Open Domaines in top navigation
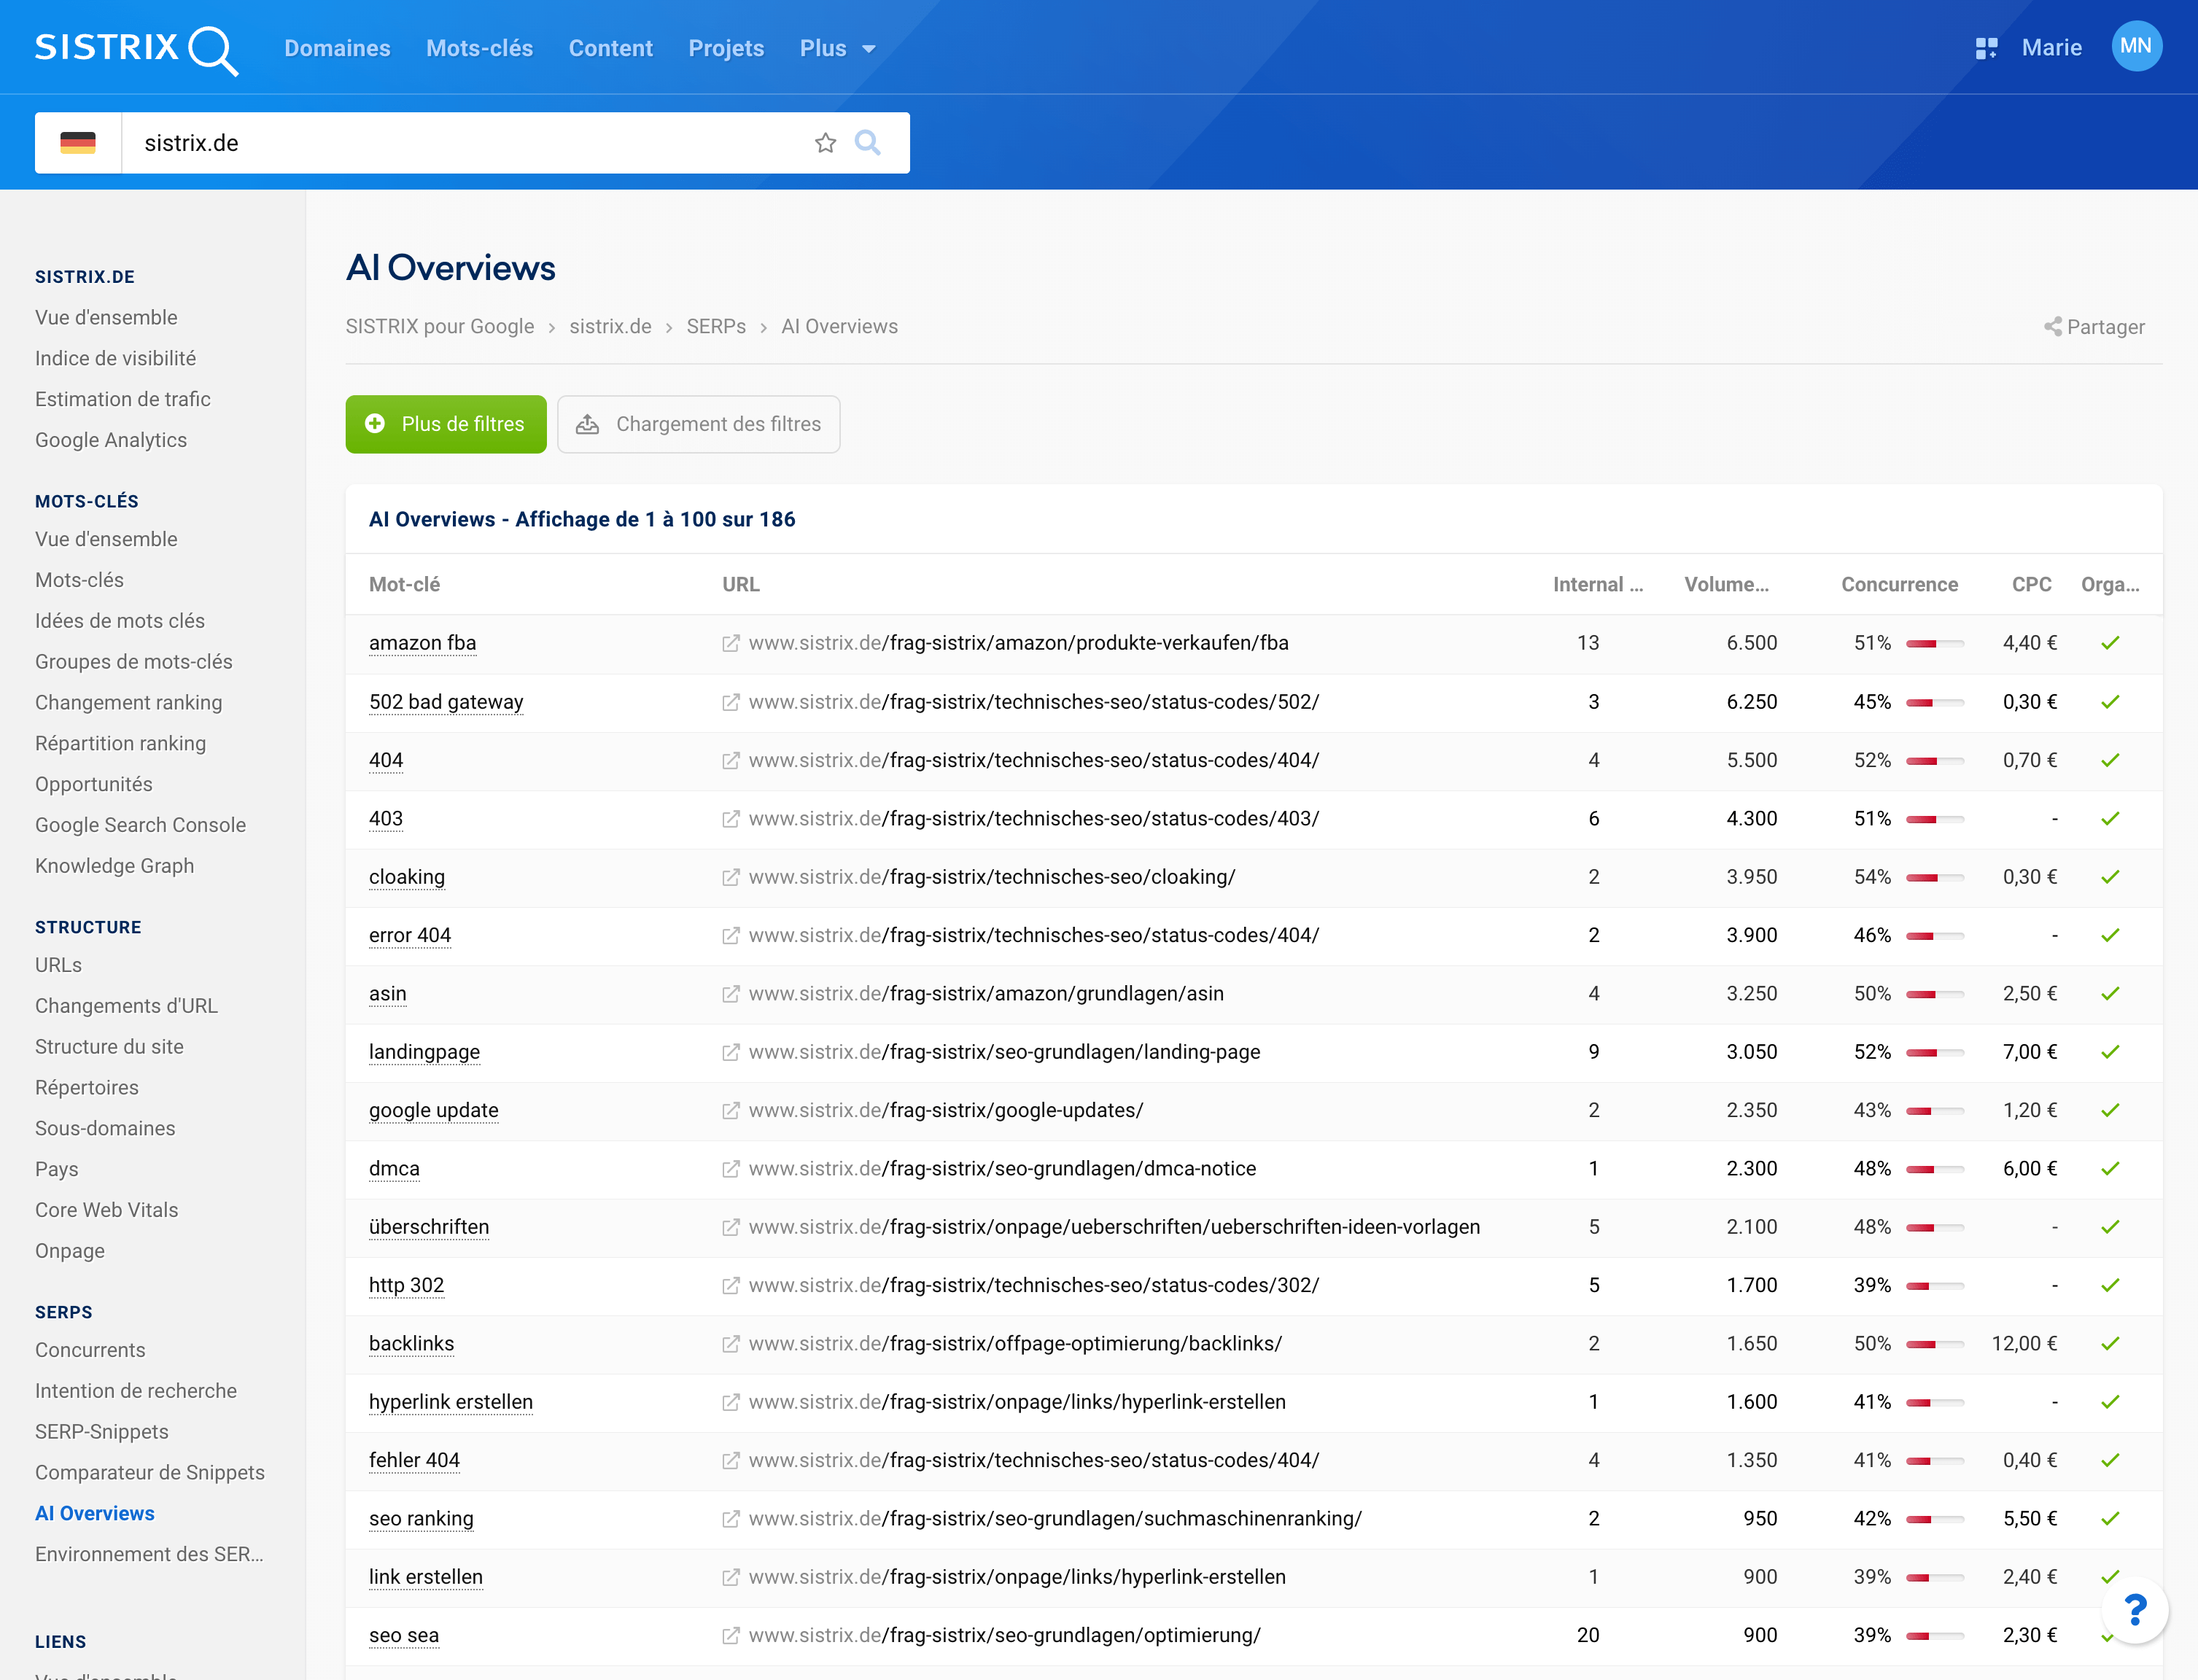The image size is (2198, 1680). (x=337, y=48)
